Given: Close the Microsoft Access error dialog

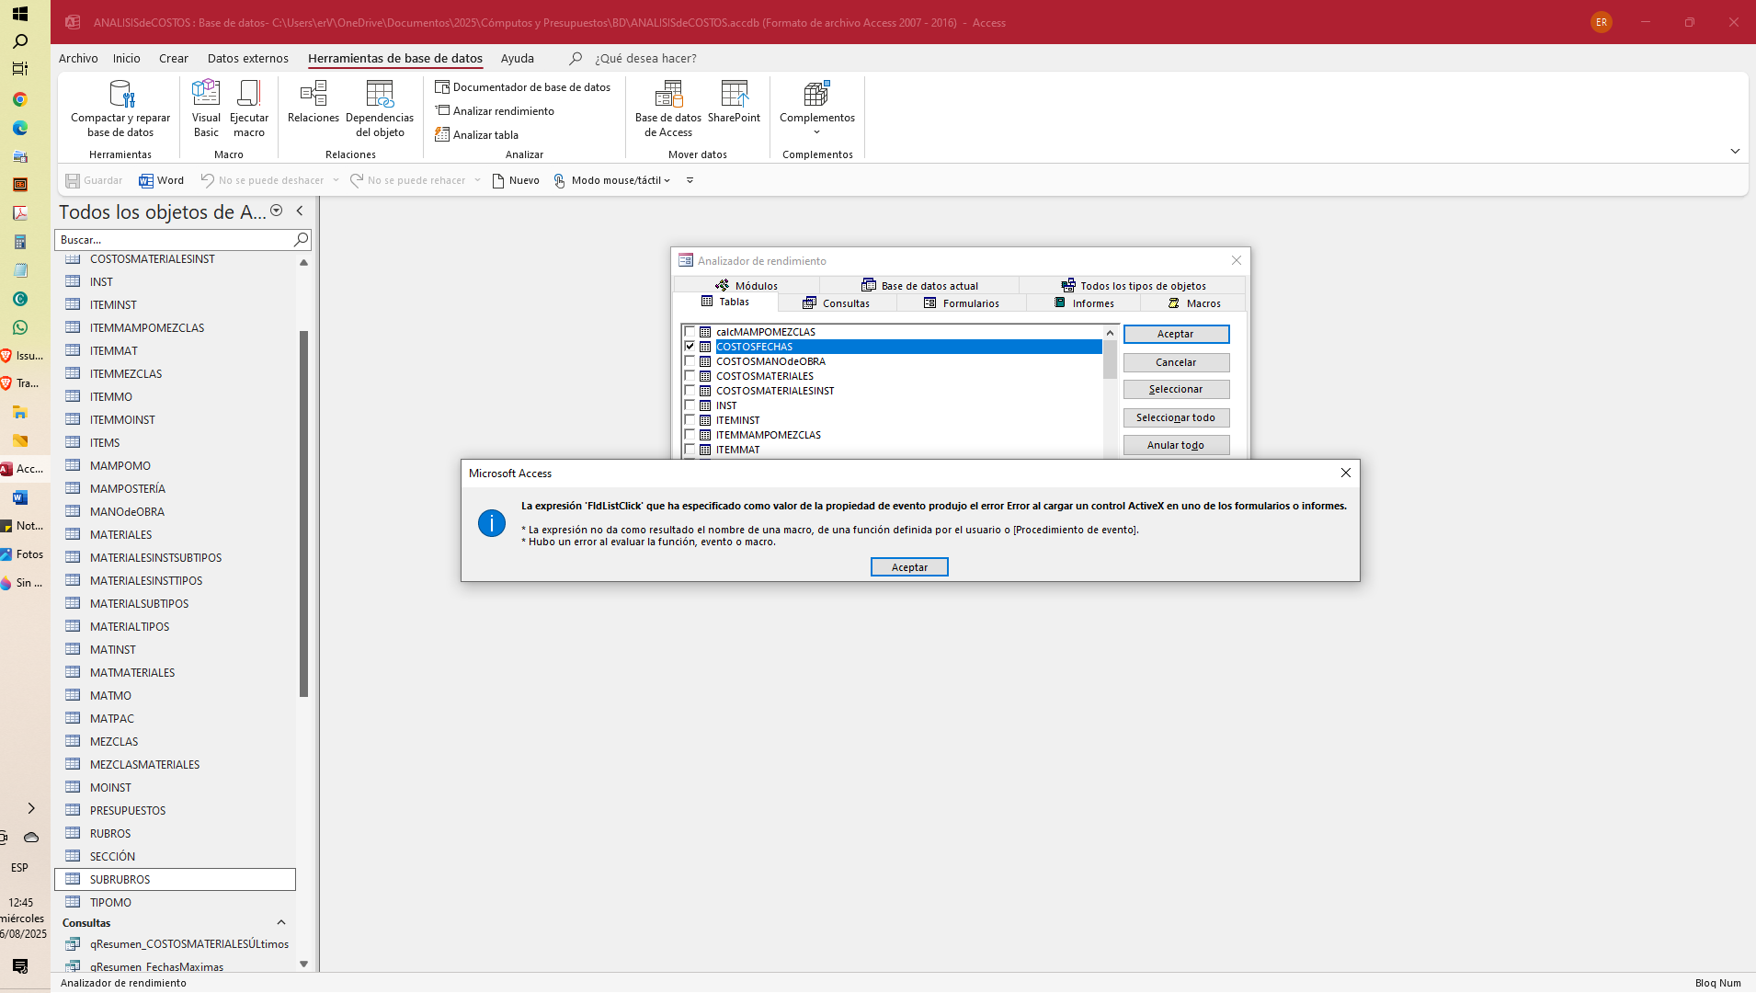Looking at the screenshot, I should 1345,473.
